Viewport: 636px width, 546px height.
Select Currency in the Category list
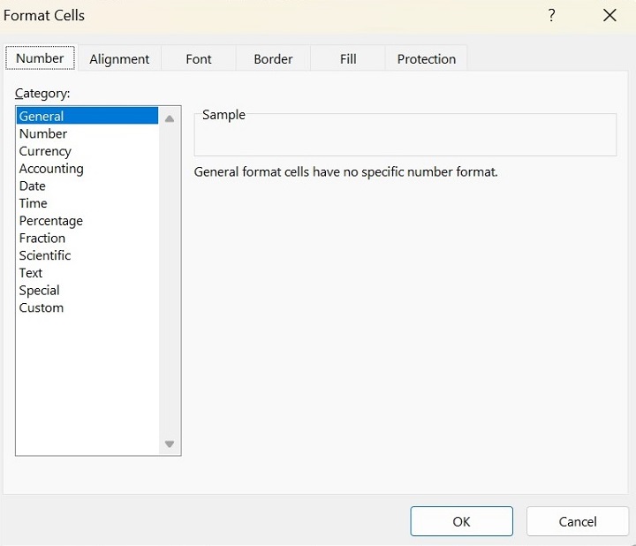click(x=45, y=151)
